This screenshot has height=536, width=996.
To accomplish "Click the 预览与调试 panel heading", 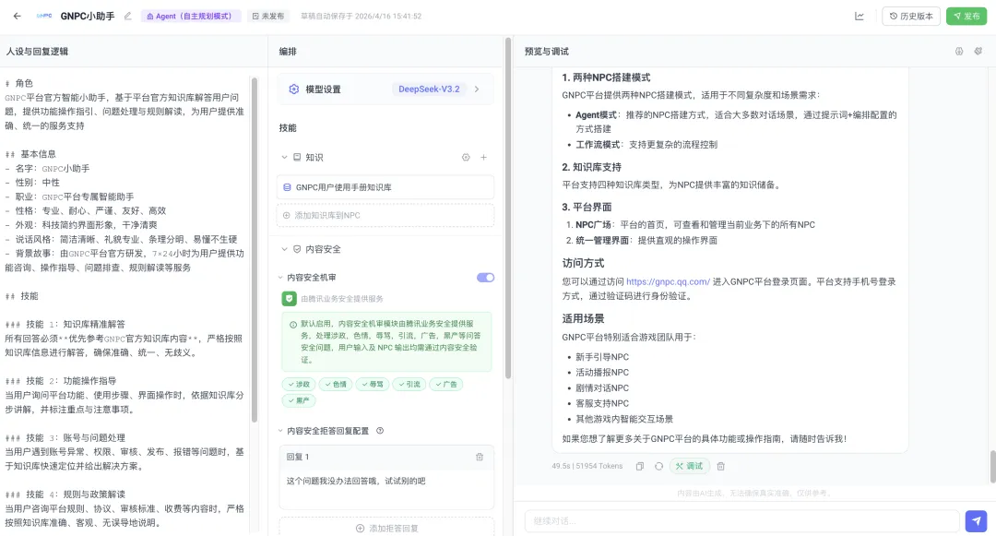I will 546,52.
